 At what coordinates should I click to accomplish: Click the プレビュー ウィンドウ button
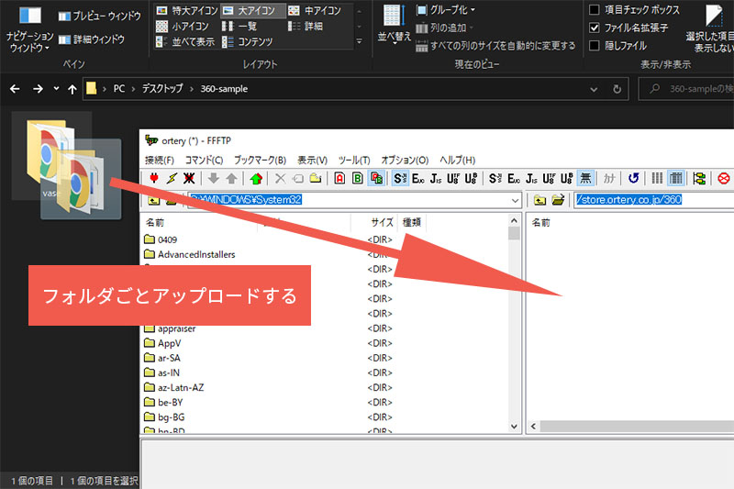(99, 17)
